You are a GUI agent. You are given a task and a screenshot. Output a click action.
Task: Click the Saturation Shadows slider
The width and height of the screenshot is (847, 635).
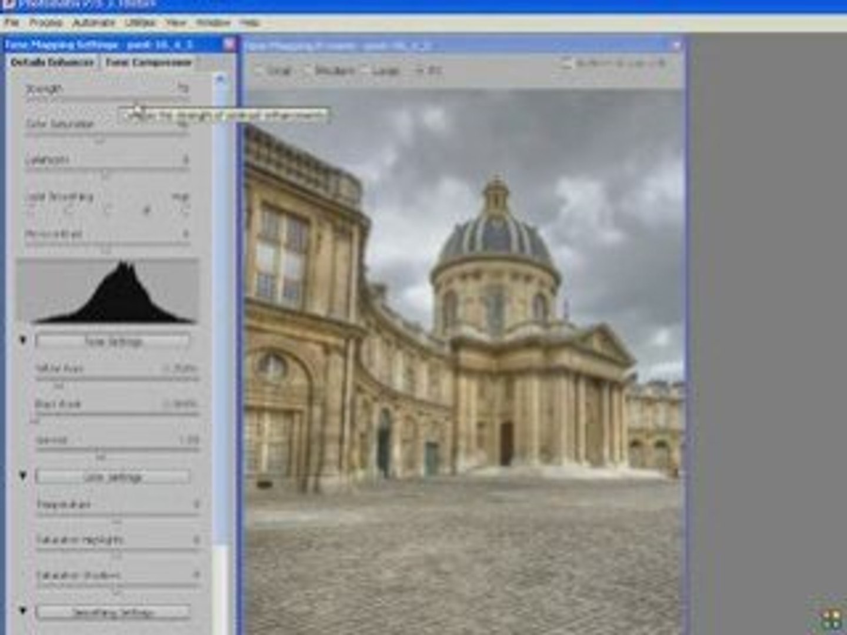pyautogui.click(x=116, y=588)
